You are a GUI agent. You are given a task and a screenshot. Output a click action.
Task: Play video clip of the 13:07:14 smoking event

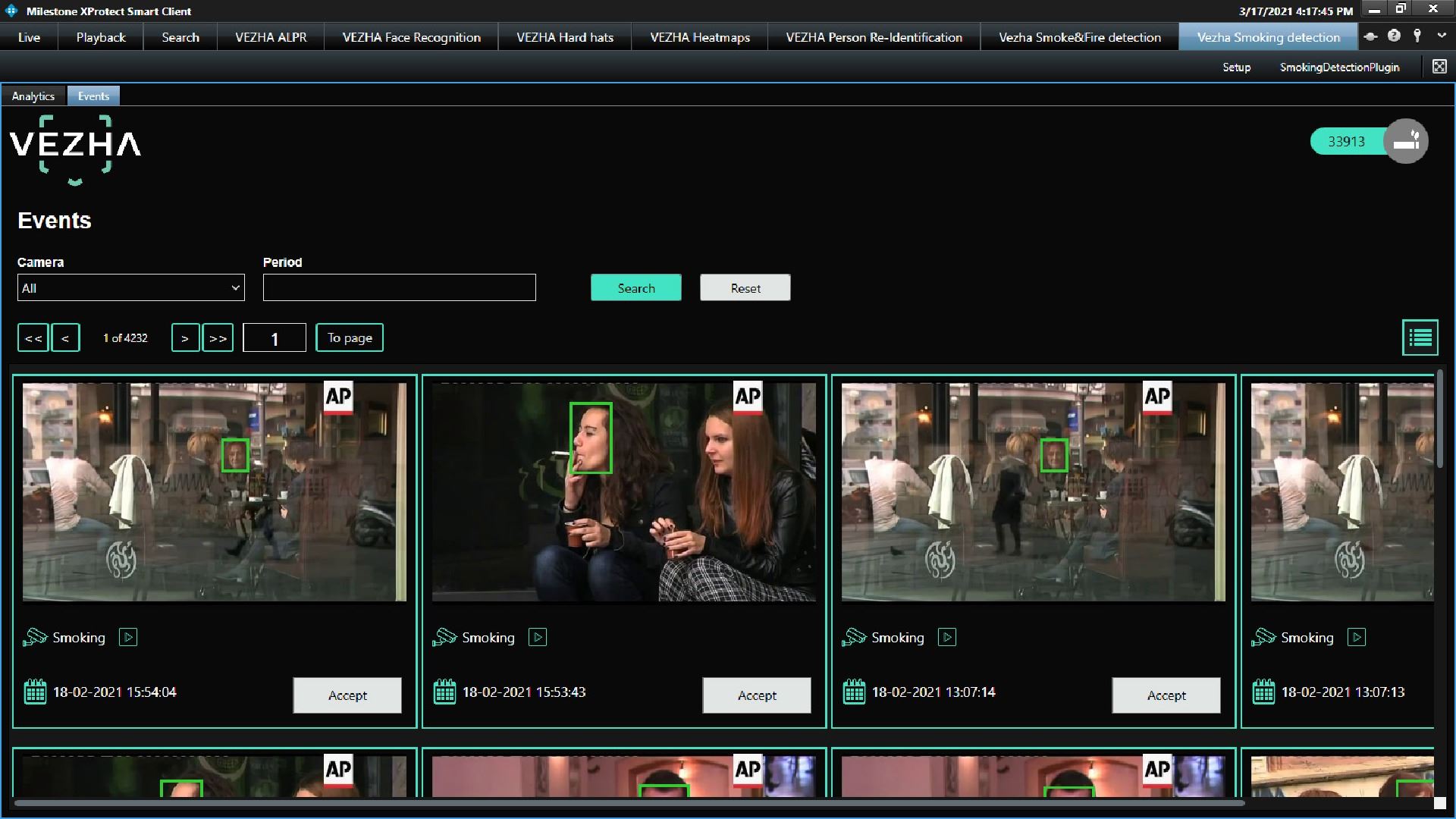tap(947, 637)
